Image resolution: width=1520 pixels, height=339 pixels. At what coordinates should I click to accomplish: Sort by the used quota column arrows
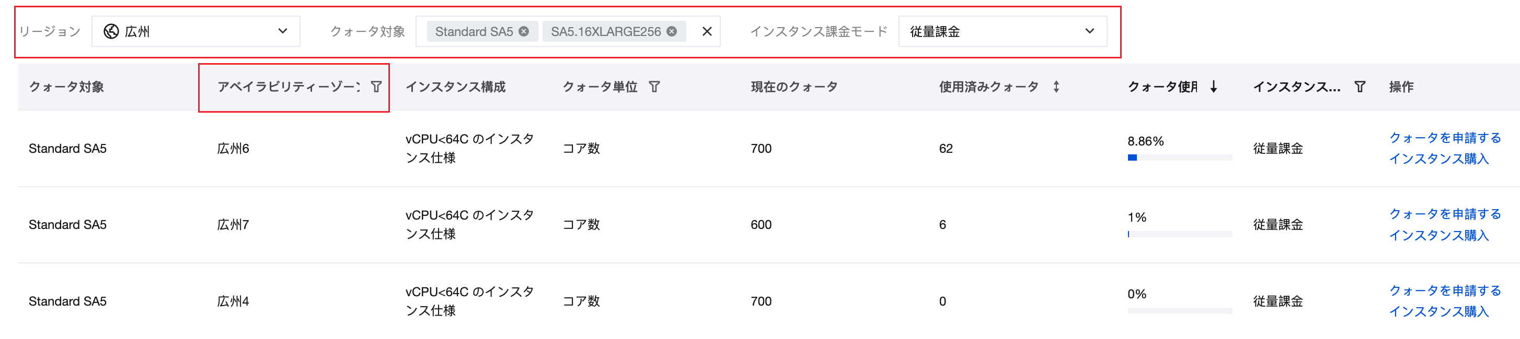(x=1056, y=87)
